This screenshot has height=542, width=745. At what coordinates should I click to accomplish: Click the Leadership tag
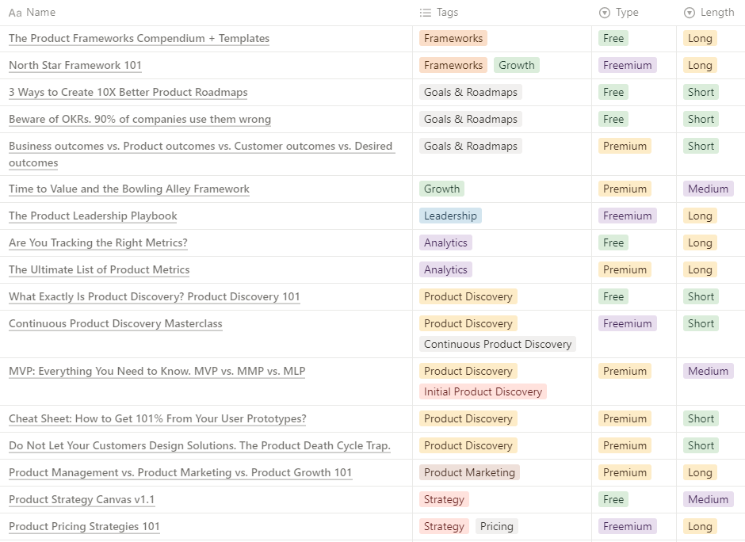[450, 216]
